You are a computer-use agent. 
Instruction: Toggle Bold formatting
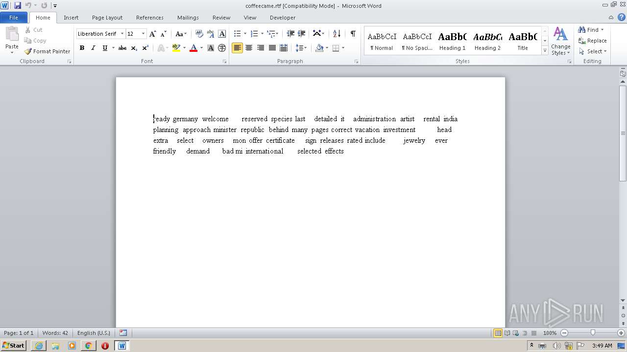click(82, 48)
